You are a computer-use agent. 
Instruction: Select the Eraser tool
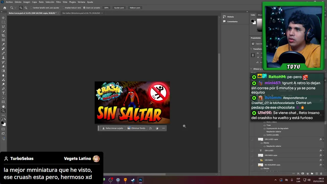point(3,66)
